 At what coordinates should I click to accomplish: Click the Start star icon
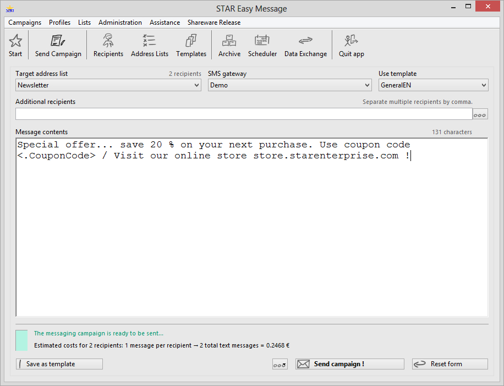[x=15, y=41]
